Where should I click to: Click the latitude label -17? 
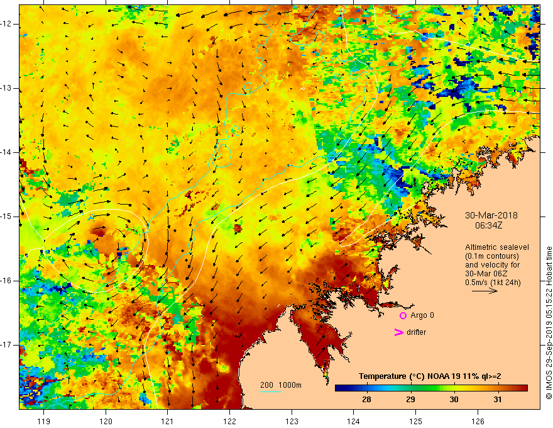coord(6,345)
